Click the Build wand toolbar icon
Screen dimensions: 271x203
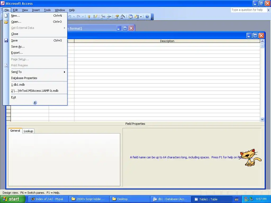click(123, 17)
